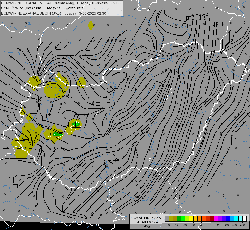Pick the pure blue legend swatch
This screenshot has width=250, height=230.
[x=228, y=218]
